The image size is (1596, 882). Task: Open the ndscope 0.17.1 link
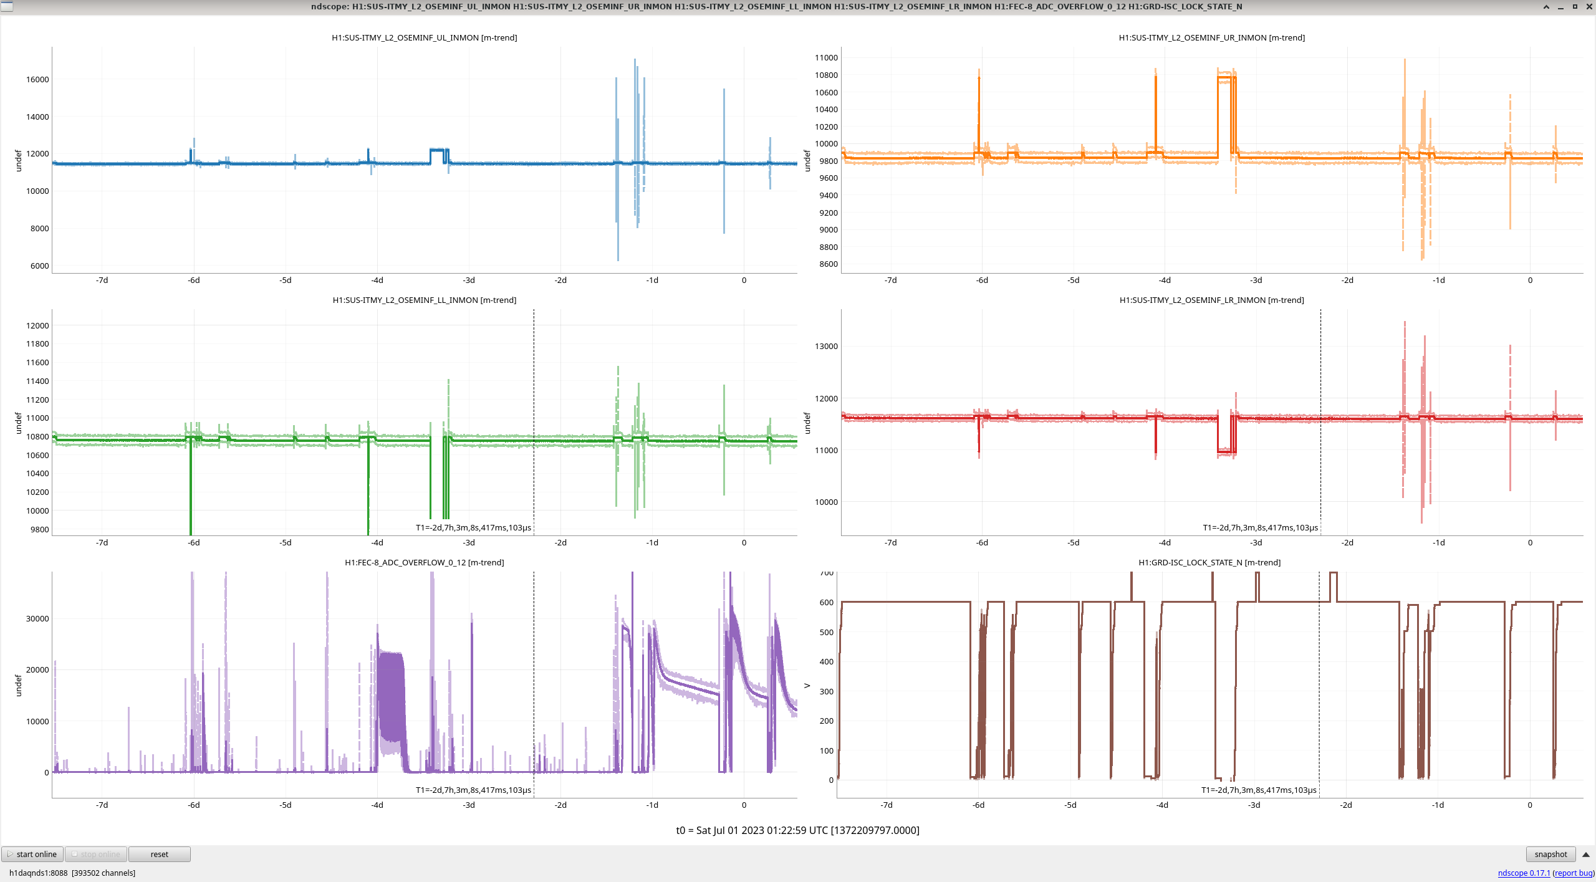click(x=1524, y=873)
